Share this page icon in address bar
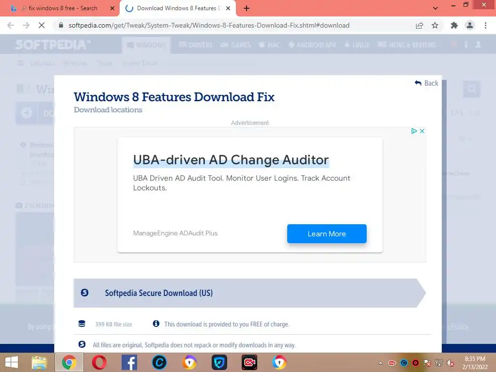Image resolution: width=496 pixels, height=372 pixels. (x=419, y=25)
